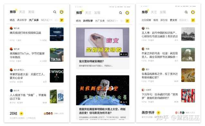Open article 下沉年代:后冷战时代的"美国梦"
This screenshot has height=126, width=205.
[x=160, y=96]
